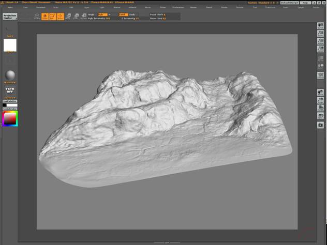Click the Frame icon on right shelf

coord(321,75)
